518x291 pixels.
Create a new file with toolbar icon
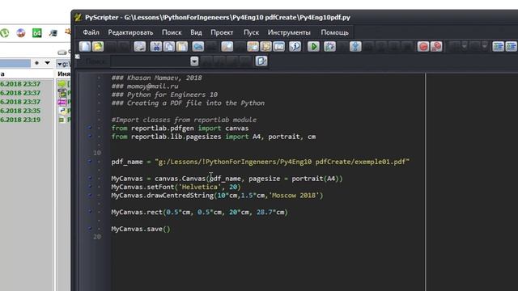[85, 47]
